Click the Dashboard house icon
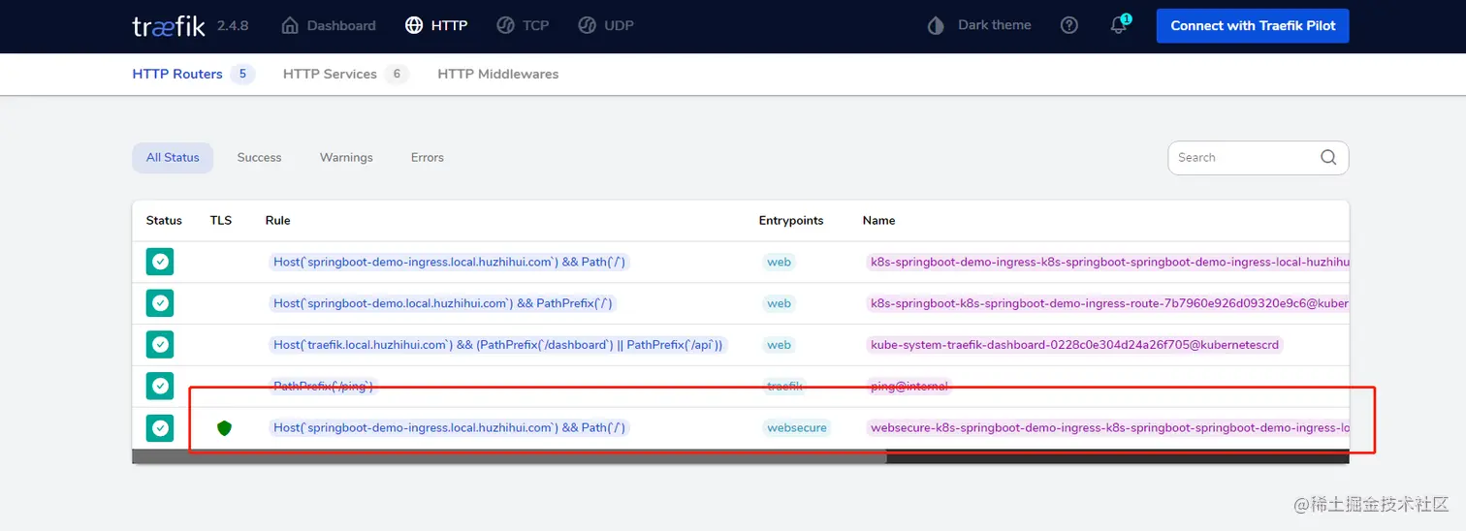The height and width of the screenshot is (531, 1466). coord(290,26)
